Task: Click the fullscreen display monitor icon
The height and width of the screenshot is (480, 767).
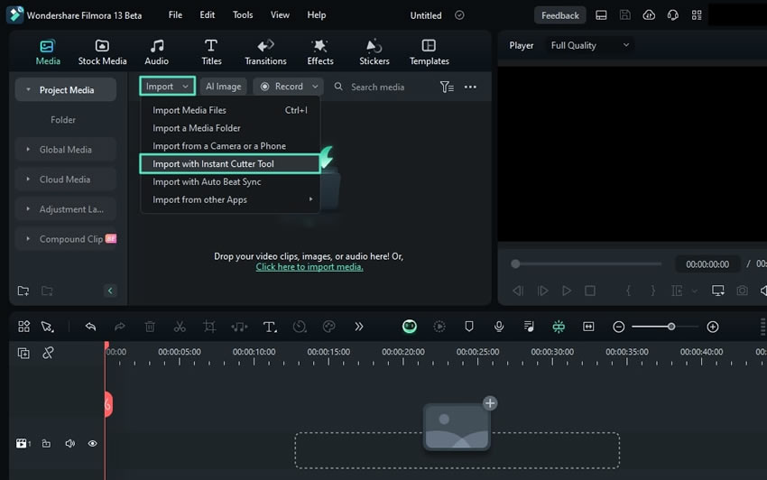Action: (x=718, y=291)
